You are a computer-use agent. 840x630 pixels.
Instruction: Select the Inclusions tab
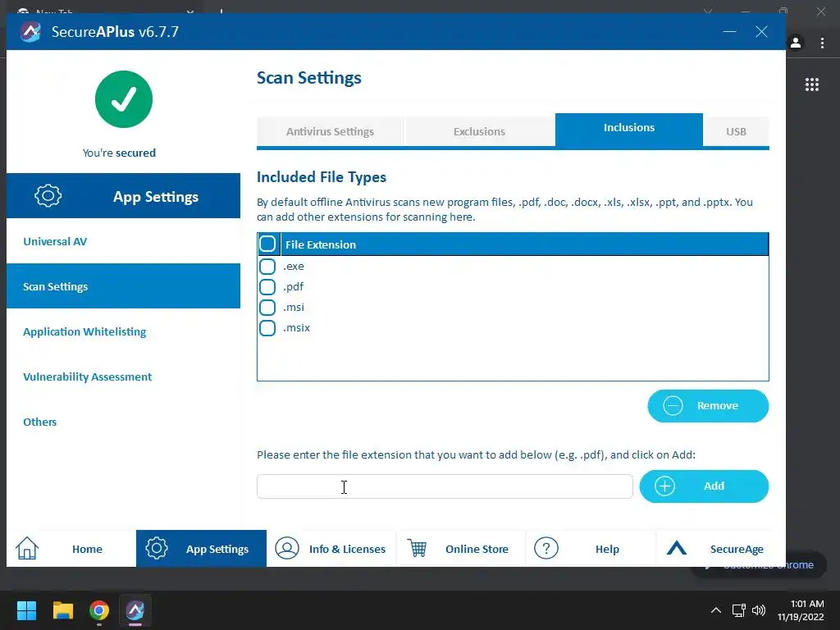click(x=629, y=129)
